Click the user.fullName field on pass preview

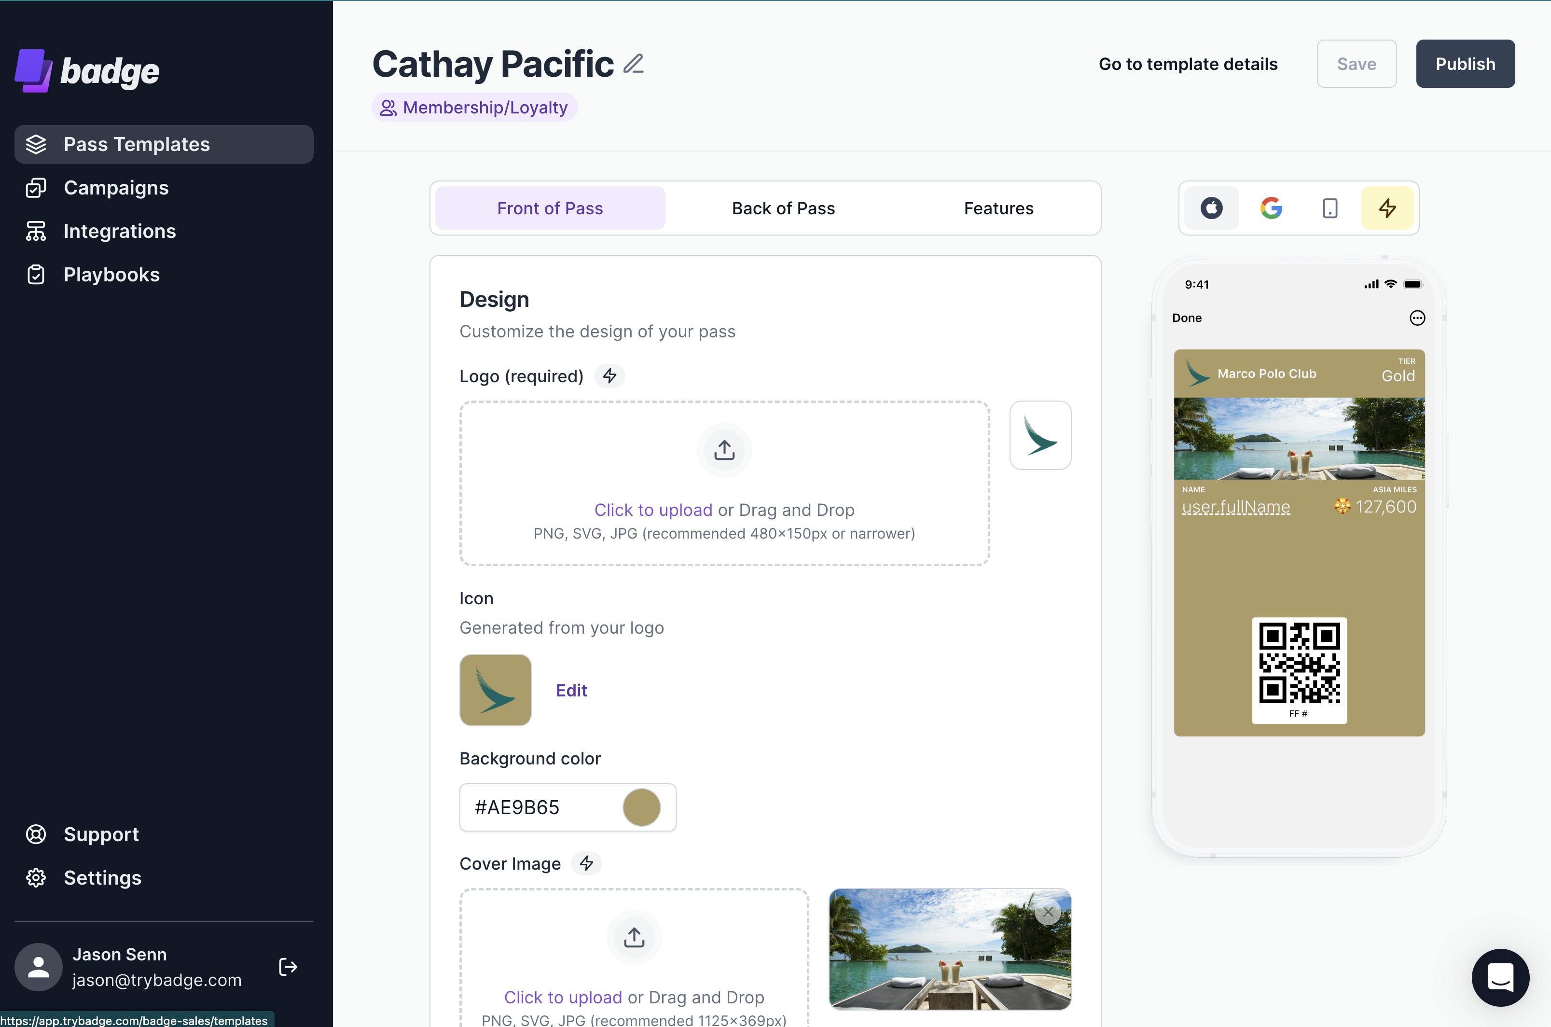pos(1236,507)
